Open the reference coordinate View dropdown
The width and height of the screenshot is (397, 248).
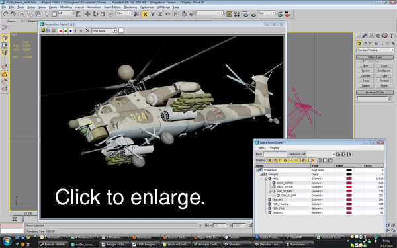click(124, 13)
